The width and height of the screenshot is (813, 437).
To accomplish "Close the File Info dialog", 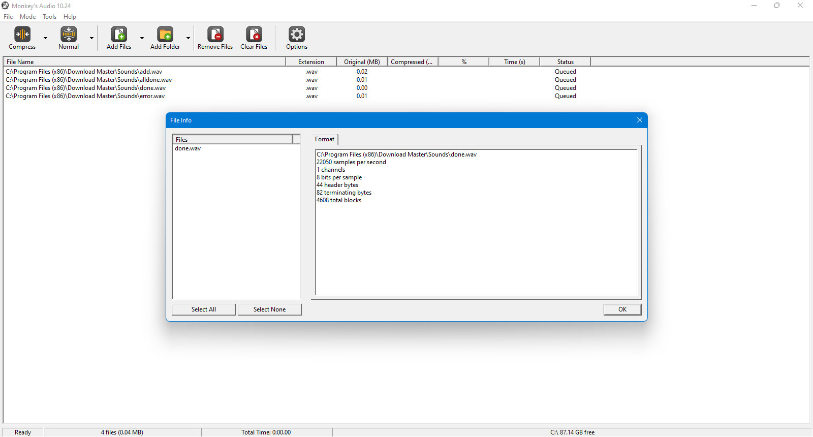I will point(640,120).
